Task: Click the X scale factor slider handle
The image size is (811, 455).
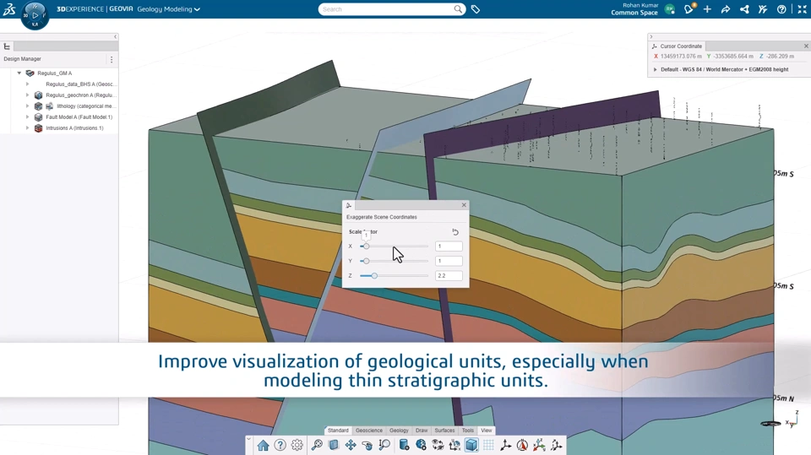Action: 366,246
